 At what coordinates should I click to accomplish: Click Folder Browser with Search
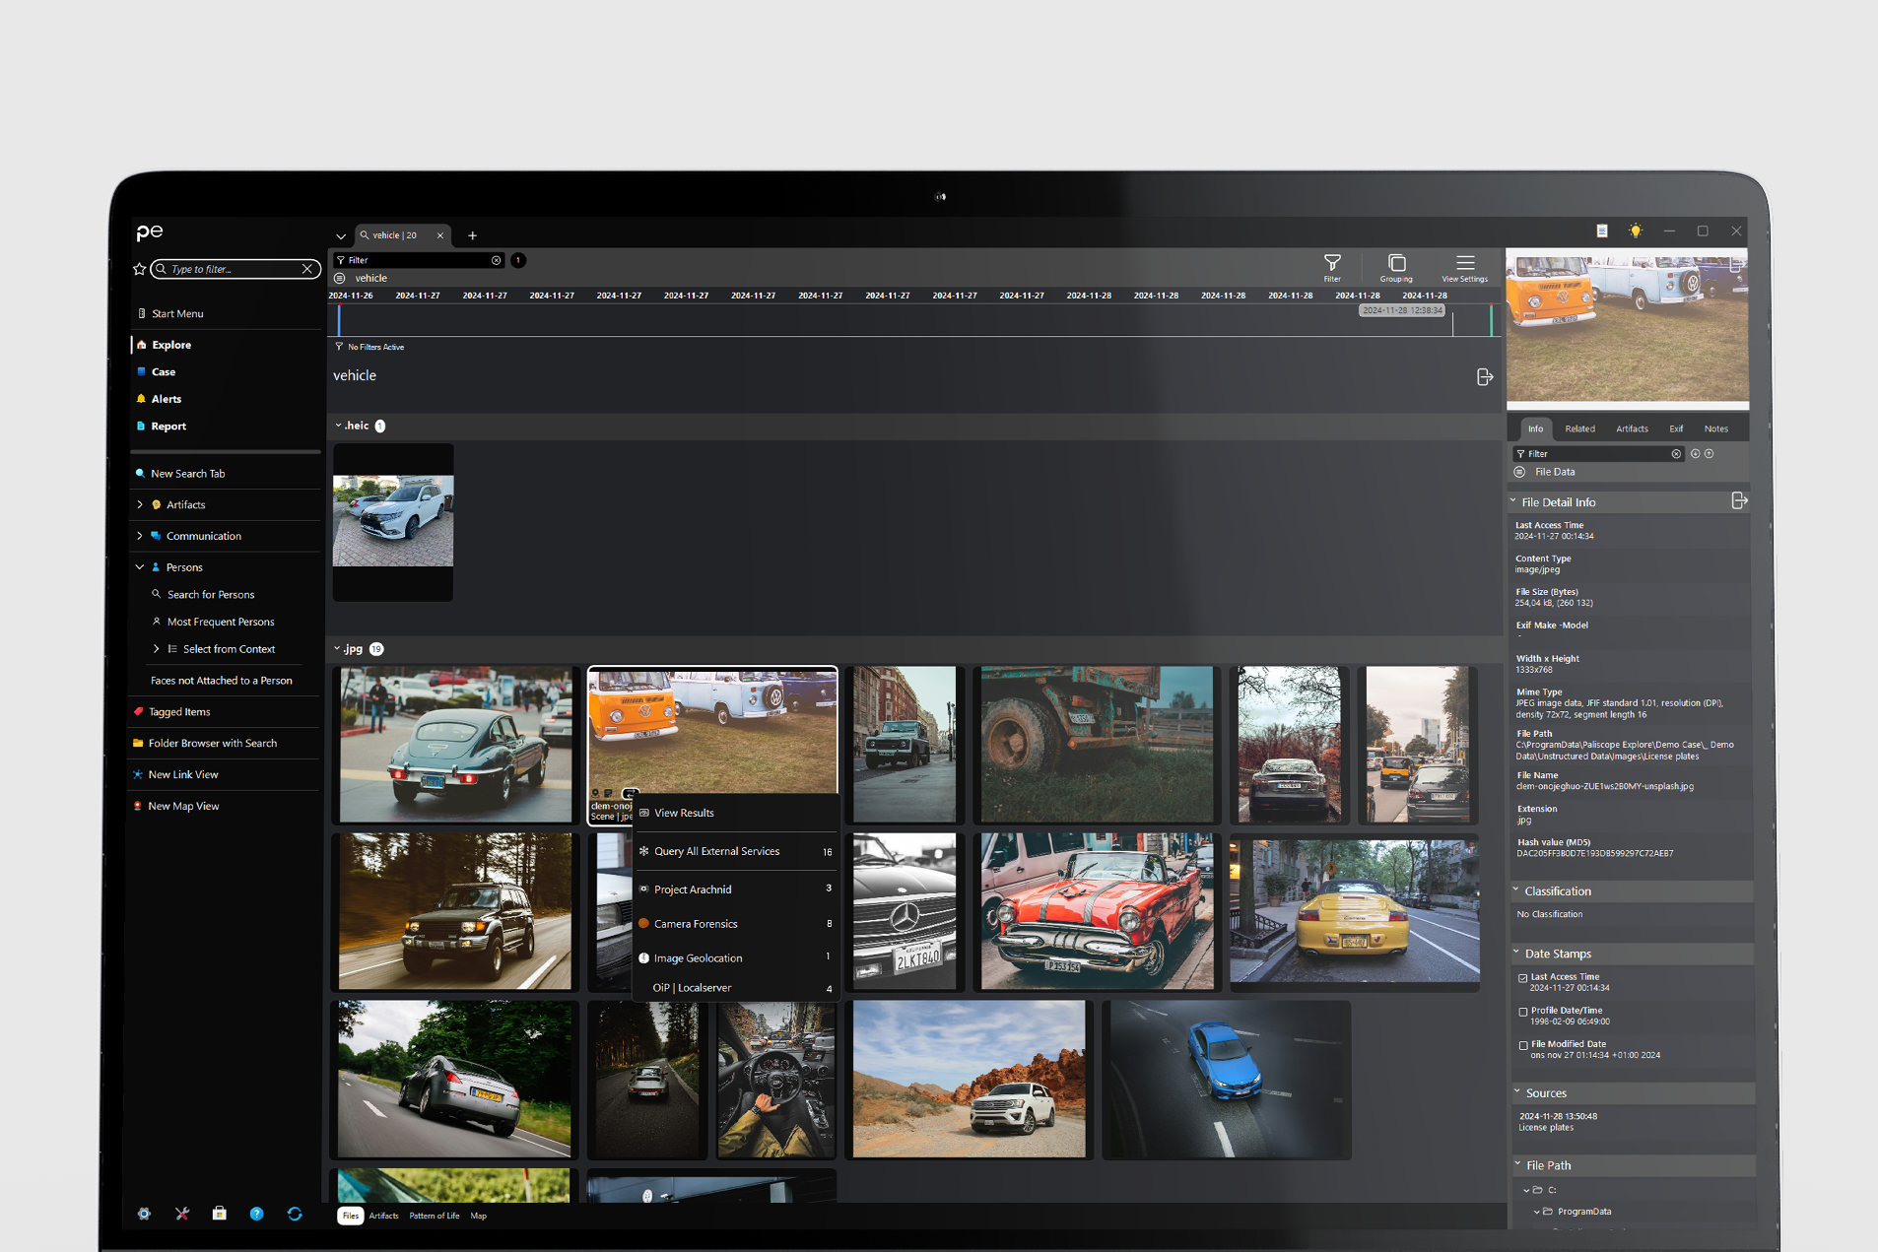point(212,744)
